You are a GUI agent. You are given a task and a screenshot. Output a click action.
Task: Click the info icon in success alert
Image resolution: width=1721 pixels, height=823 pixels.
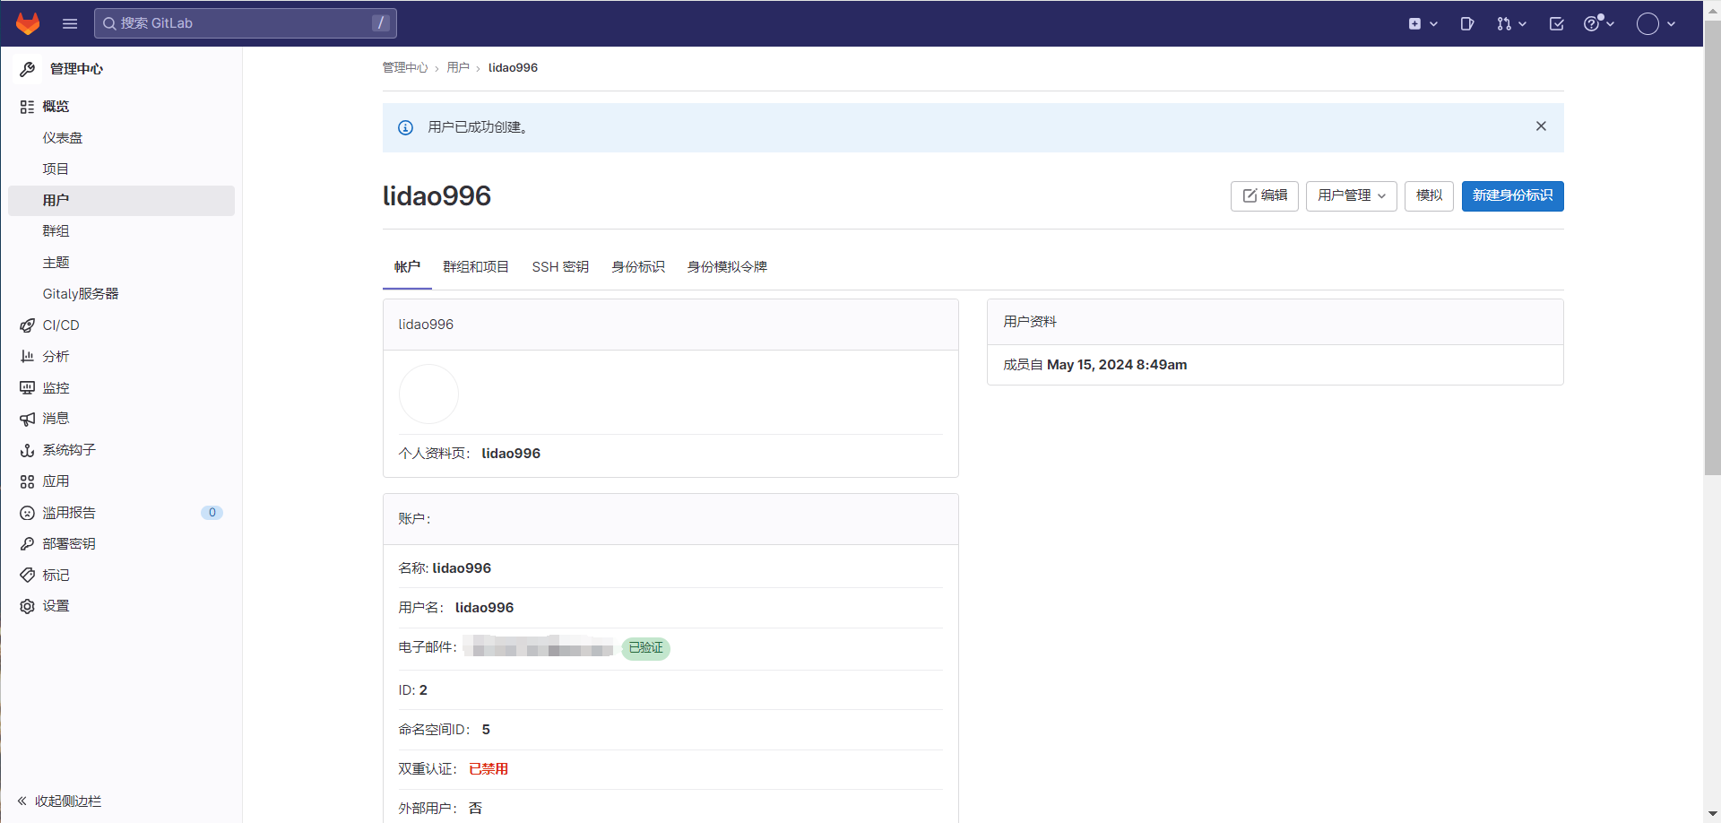tap(405, 128)
